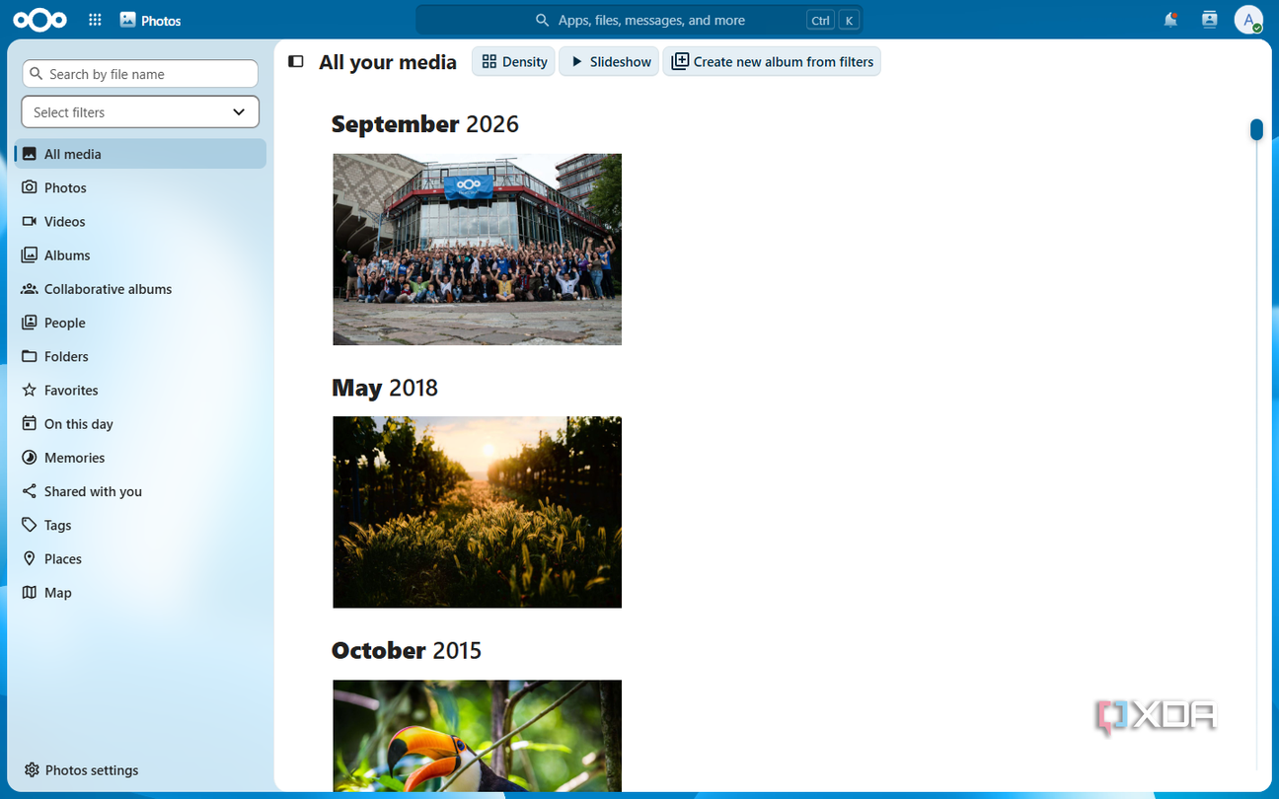Start the Slideshow
The height and width of the screenshot is (799, 1279).
pos(609,61)
